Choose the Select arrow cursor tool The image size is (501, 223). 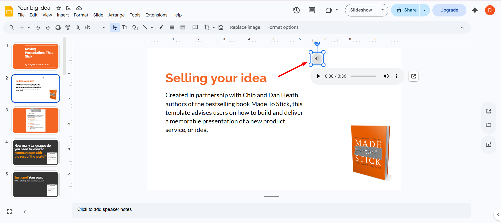(115, 27)
